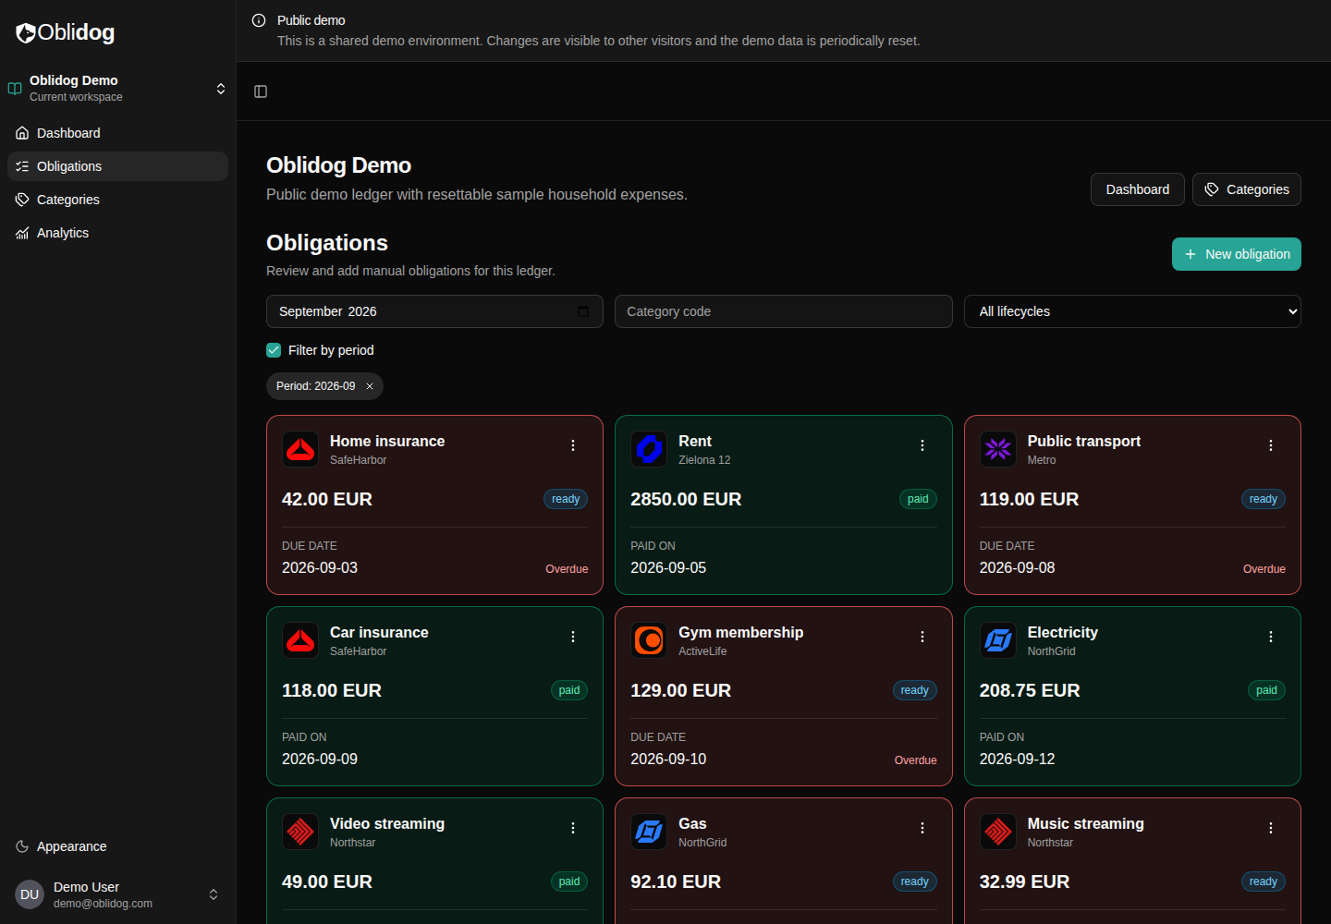Create a New obligation
The height and width of the screenshot is (924, 1331).
pos(1237,254)
